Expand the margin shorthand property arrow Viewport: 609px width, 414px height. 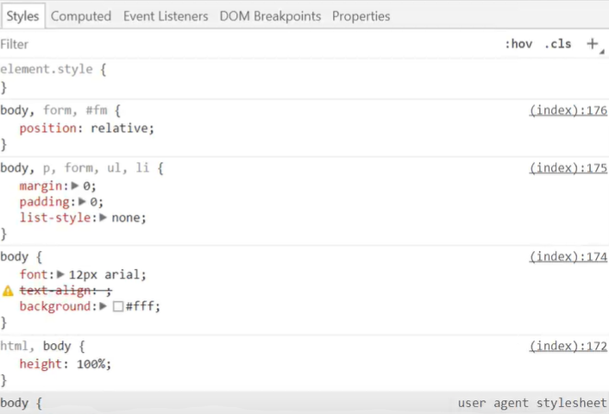coord(75,185)
